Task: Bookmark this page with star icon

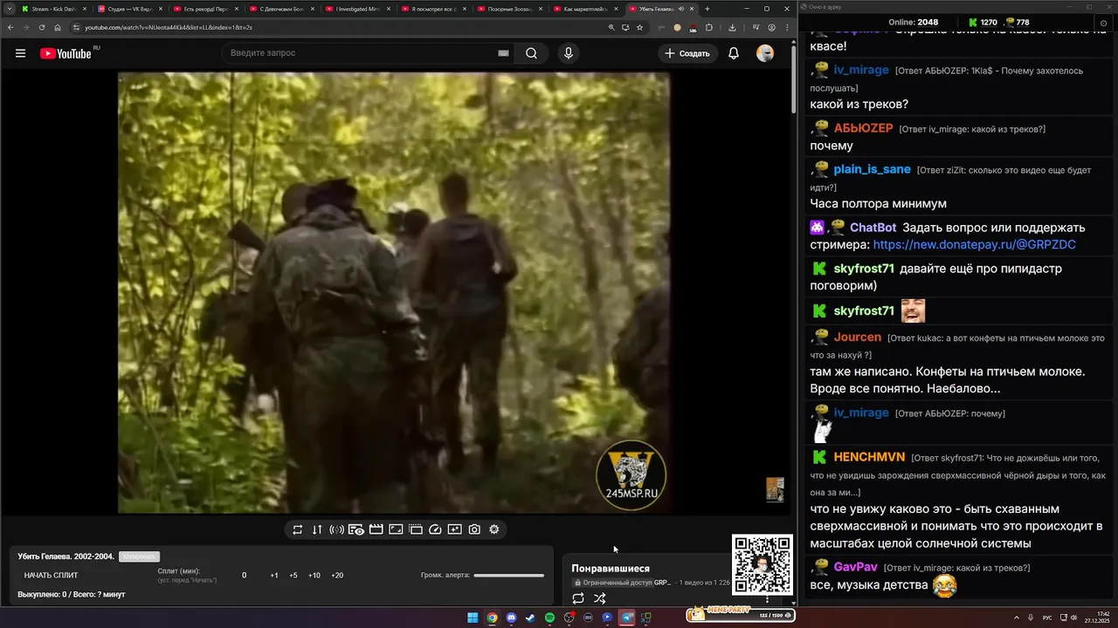Action: pyautogui.click(x=640, y=27)
